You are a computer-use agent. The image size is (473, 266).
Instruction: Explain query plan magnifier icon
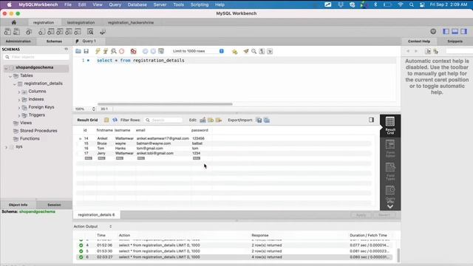click(x=114, y=51)
